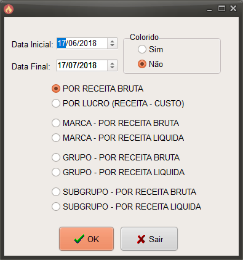Decrease Data Inicial with the down arrow
This screenshot has height=260, width=243.
(112, 45)
